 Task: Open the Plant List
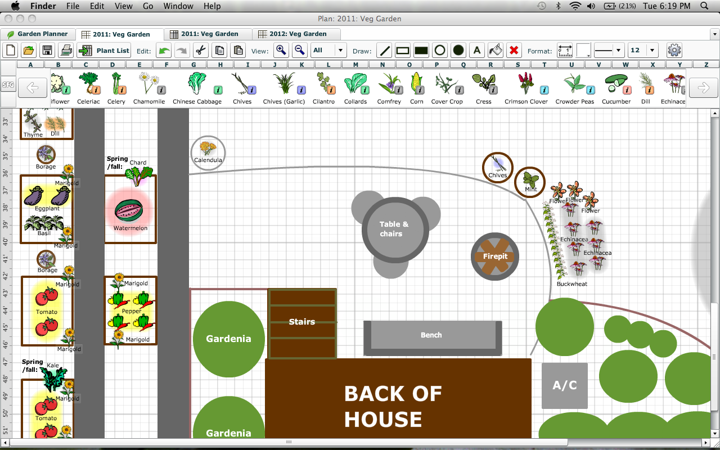point(104,50)
